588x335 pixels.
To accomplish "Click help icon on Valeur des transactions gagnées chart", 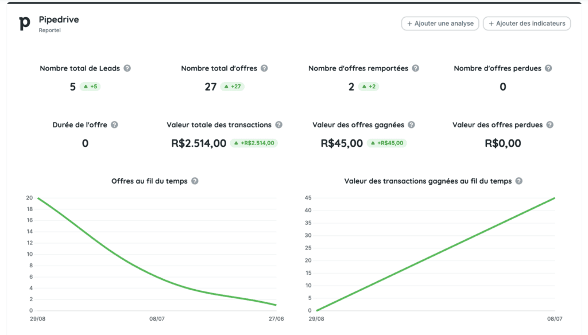I will point(519,181).
